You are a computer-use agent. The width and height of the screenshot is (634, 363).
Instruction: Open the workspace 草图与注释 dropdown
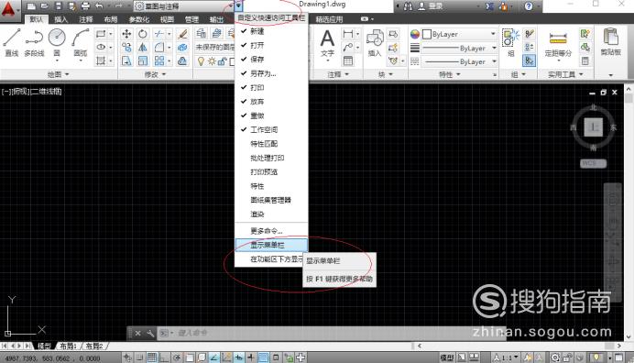pos(184,6)
